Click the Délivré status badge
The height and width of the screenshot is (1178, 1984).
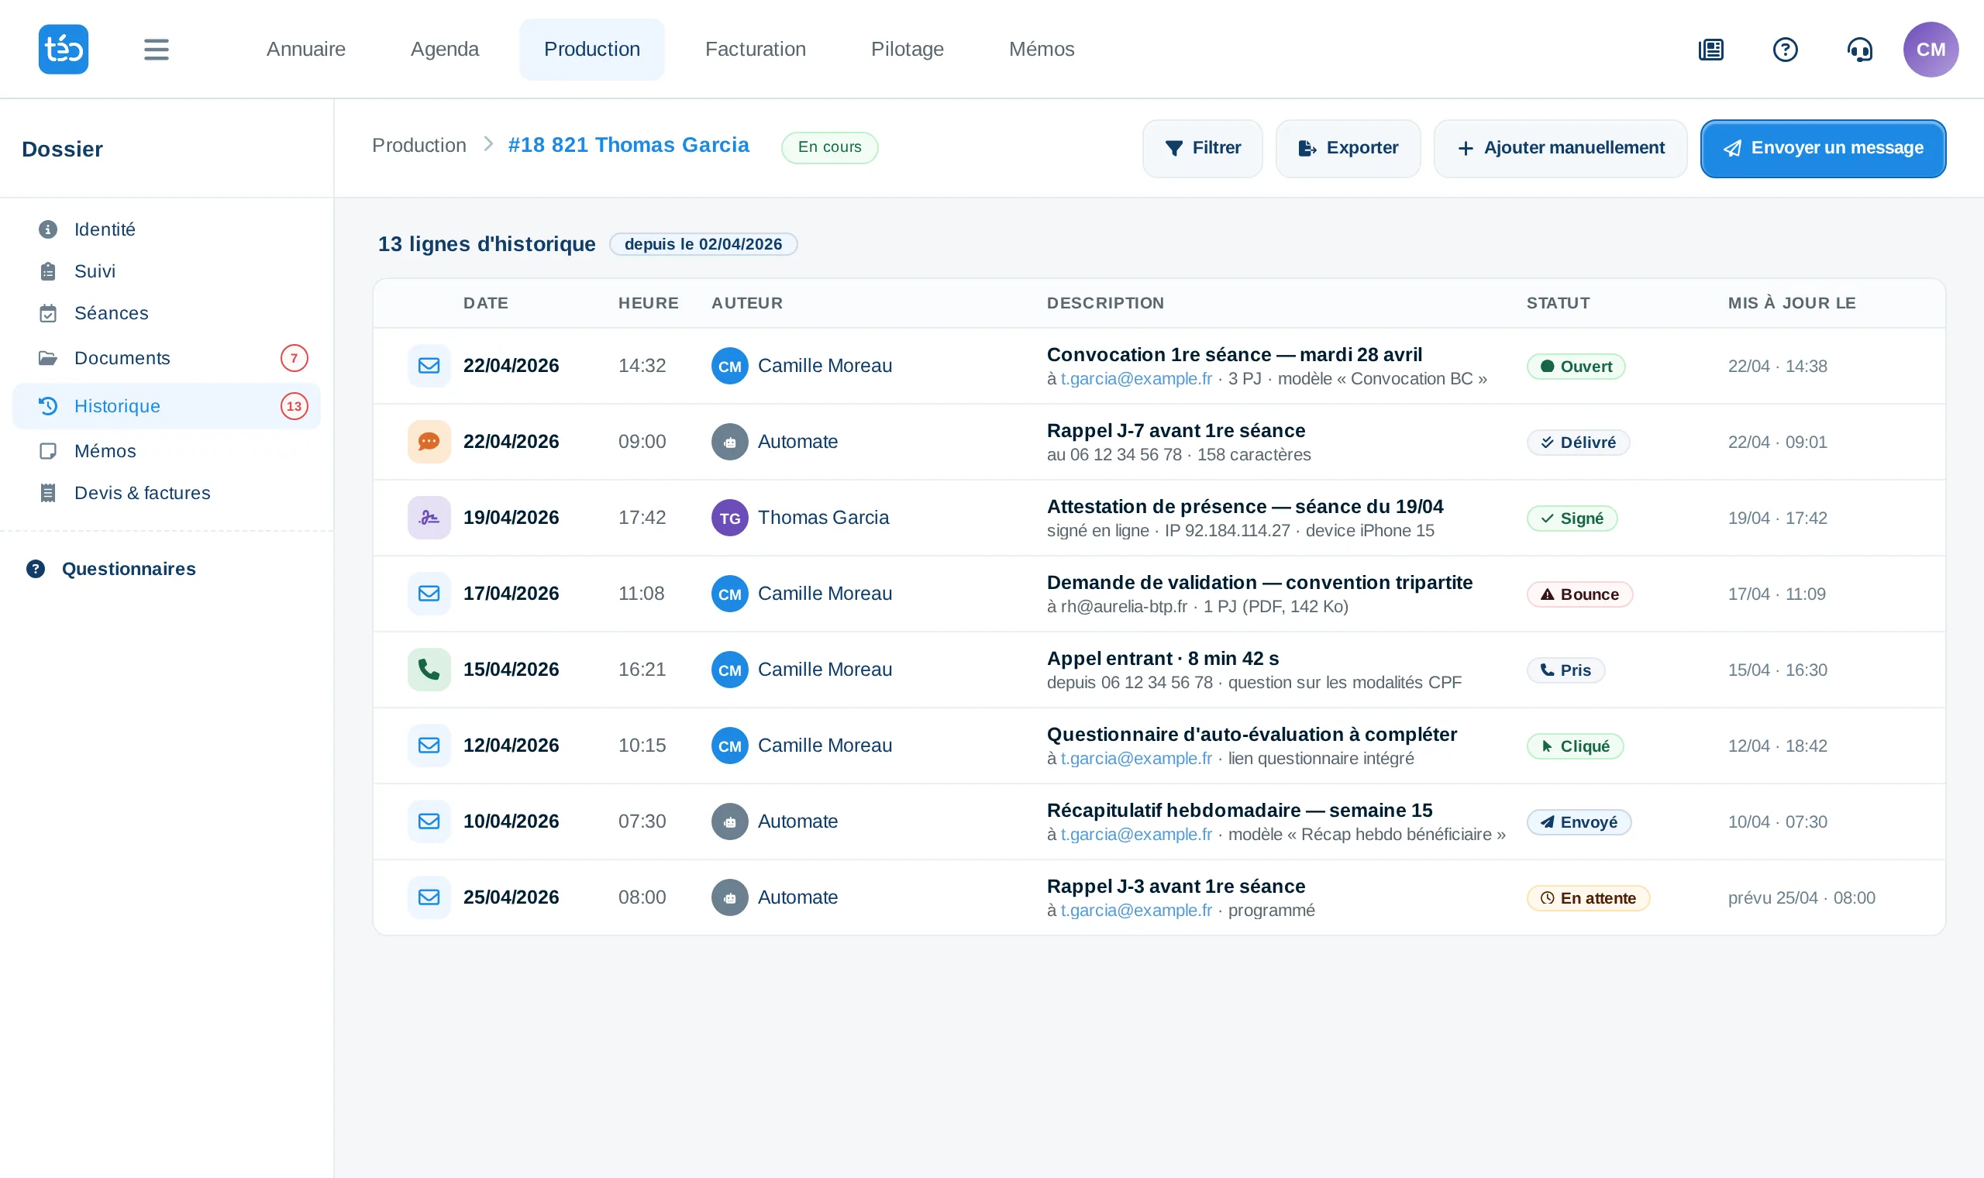(1579, 443)
